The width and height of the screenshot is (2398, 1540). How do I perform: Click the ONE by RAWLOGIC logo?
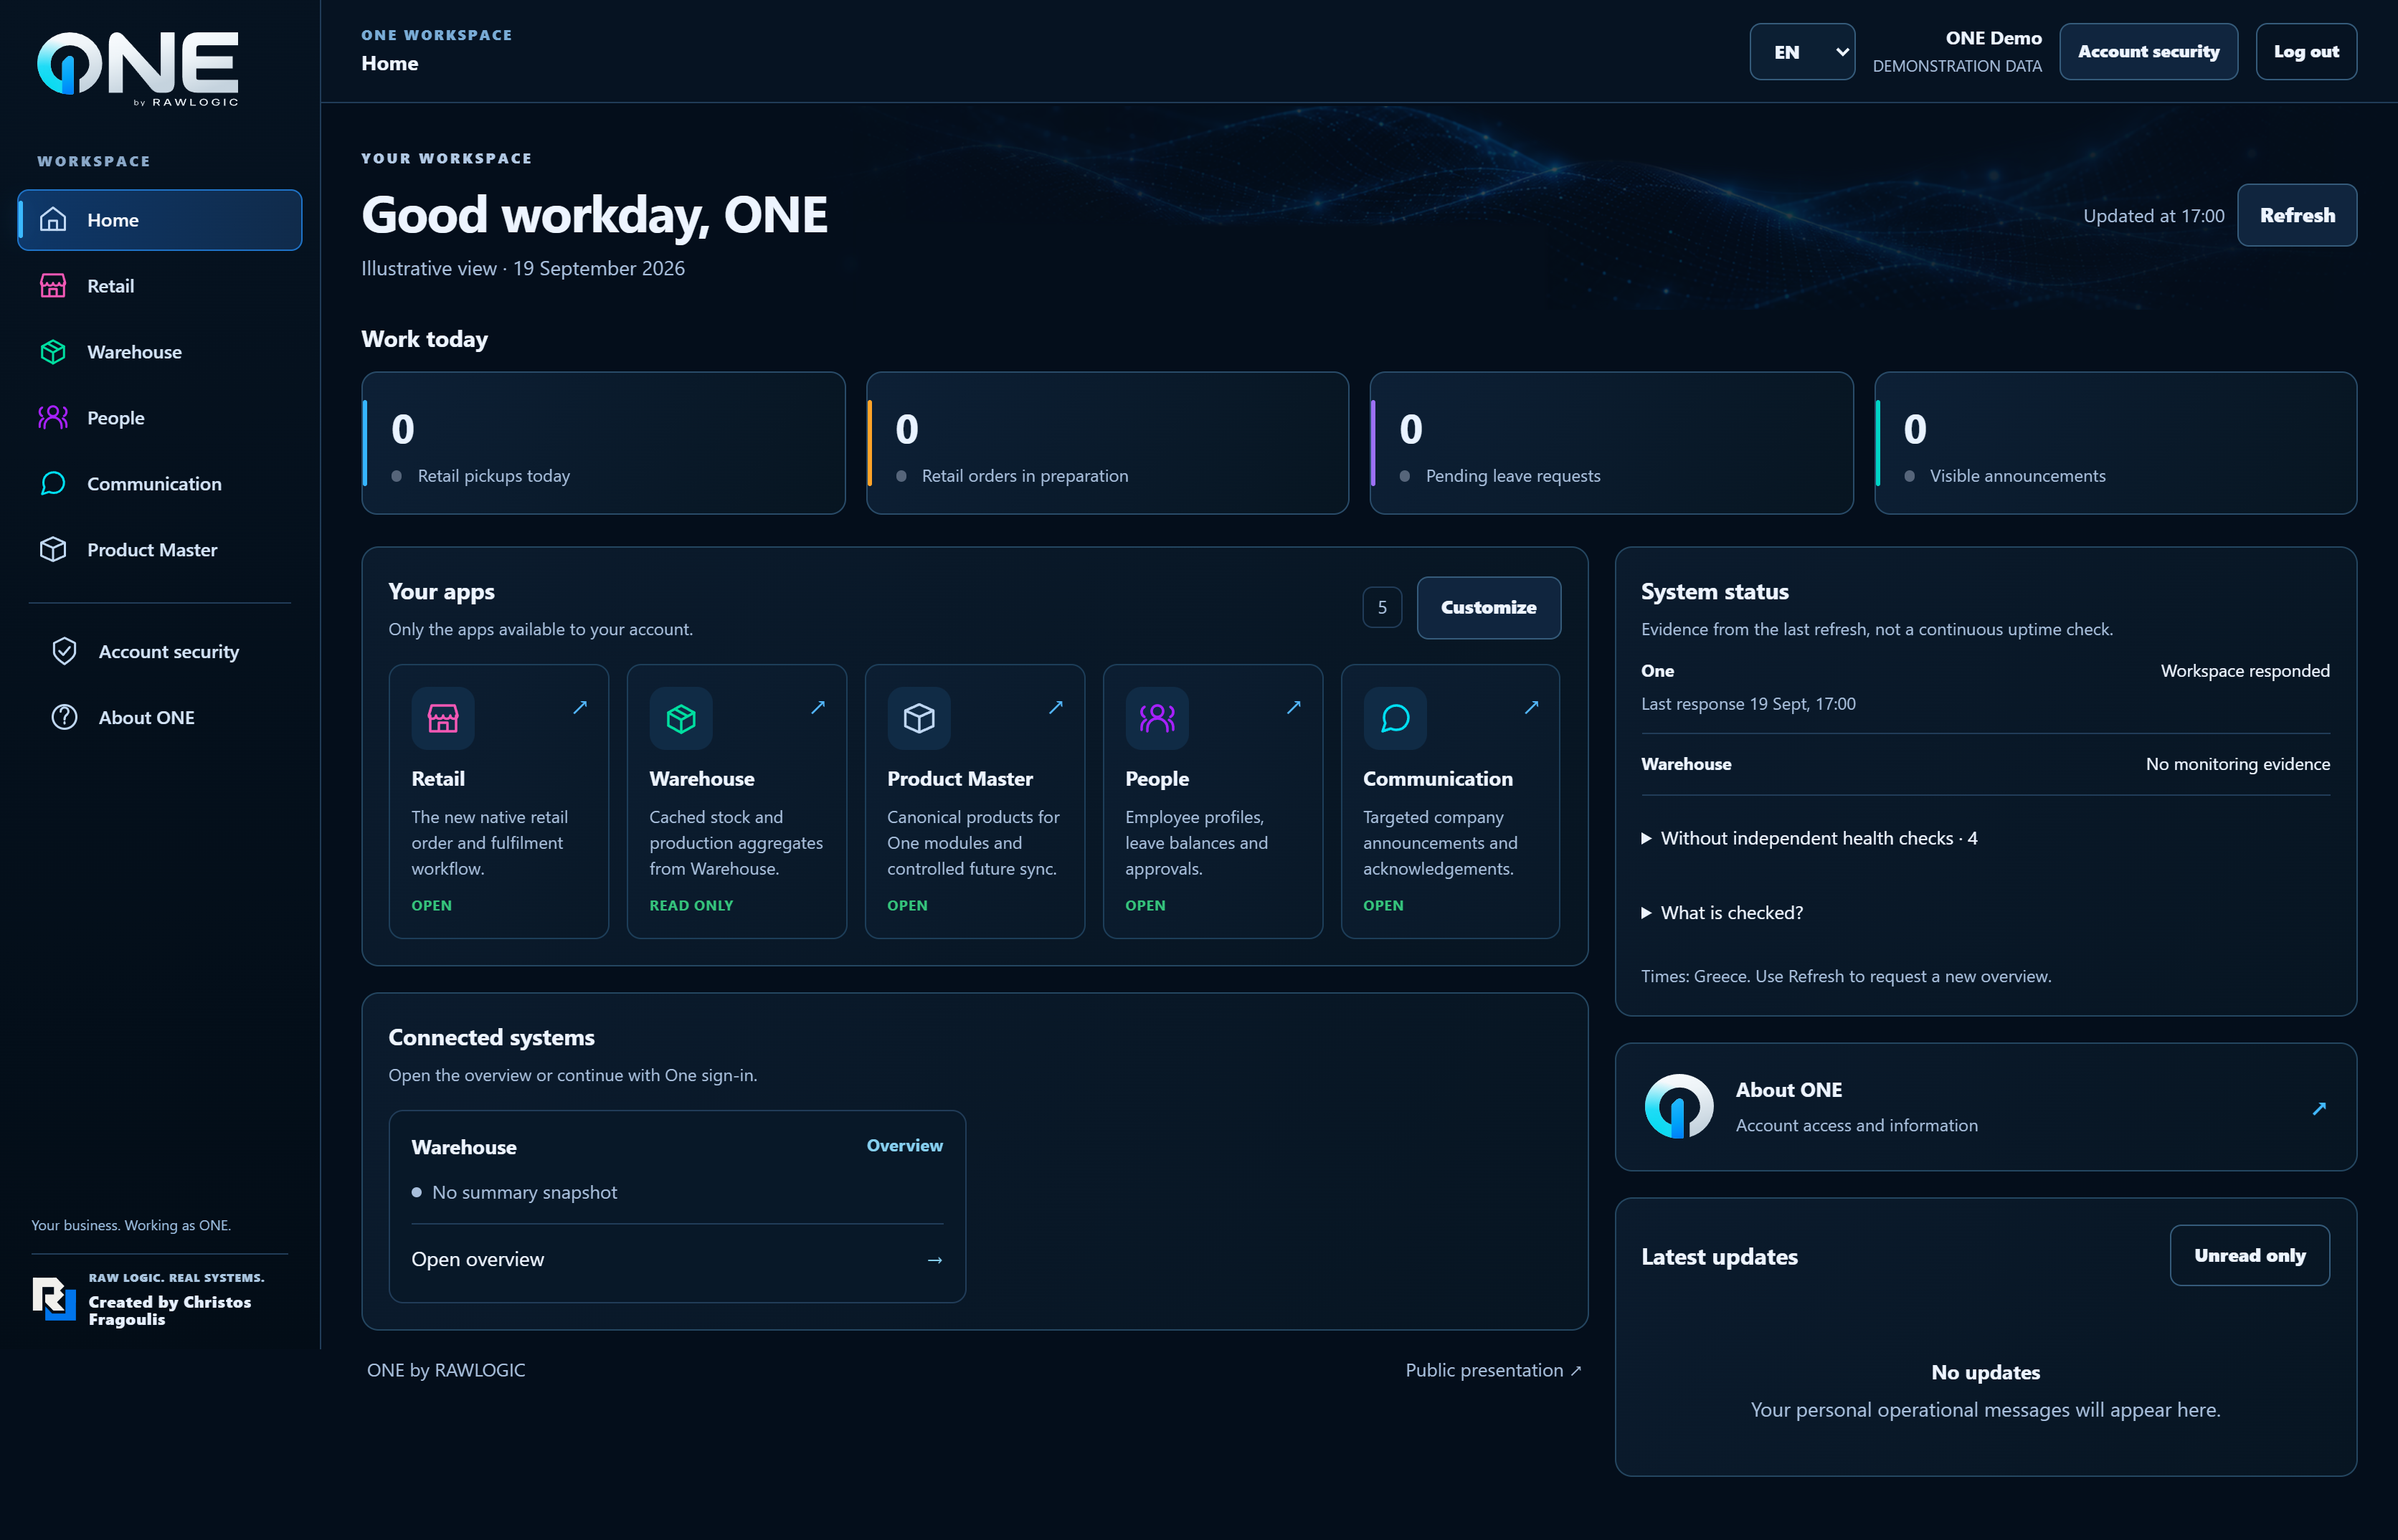[x=138, y=68]
